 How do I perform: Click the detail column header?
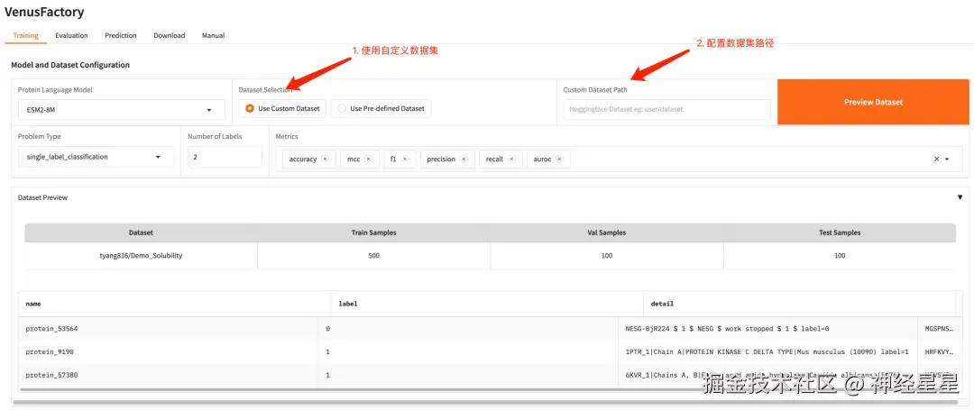799,304
